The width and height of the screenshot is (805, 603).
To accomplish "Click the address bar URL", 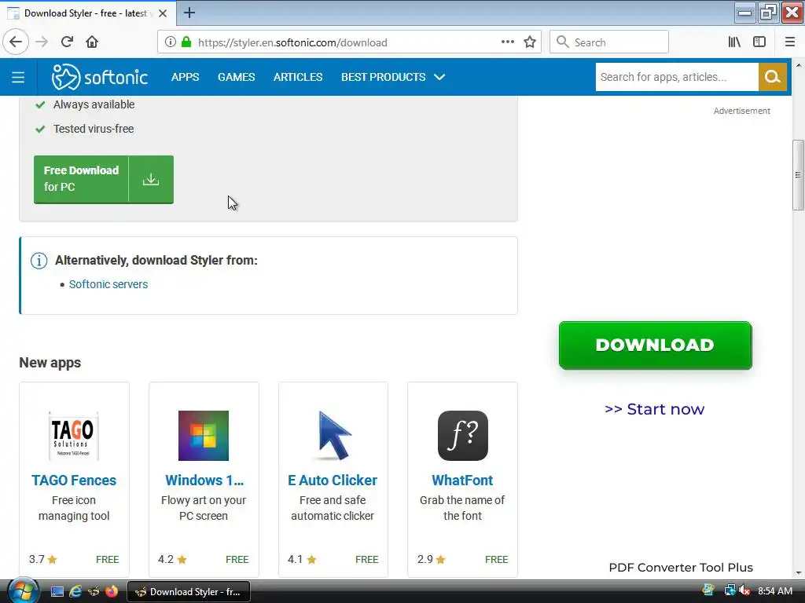I will point(292,42).
